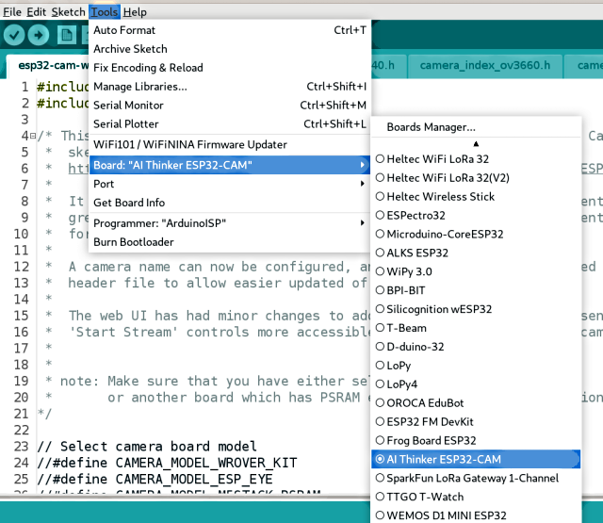Click the scroll-up arrow in boards list
Screen dimensions: 603x523
[x=476, y=144]
